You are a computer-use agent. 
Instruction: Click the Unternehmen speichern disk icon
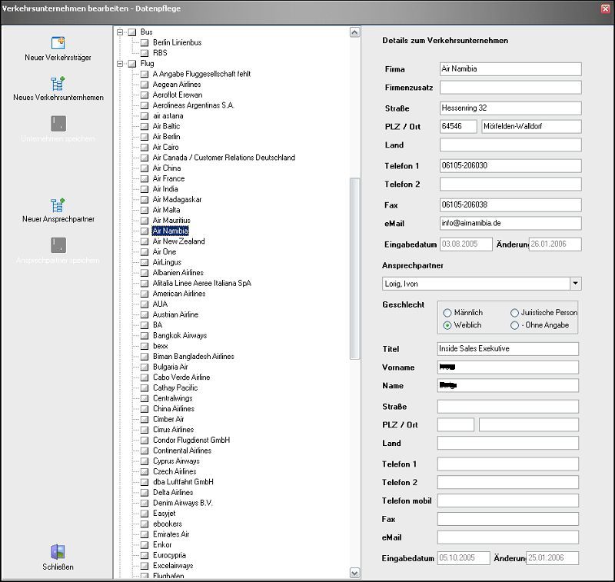58,124
